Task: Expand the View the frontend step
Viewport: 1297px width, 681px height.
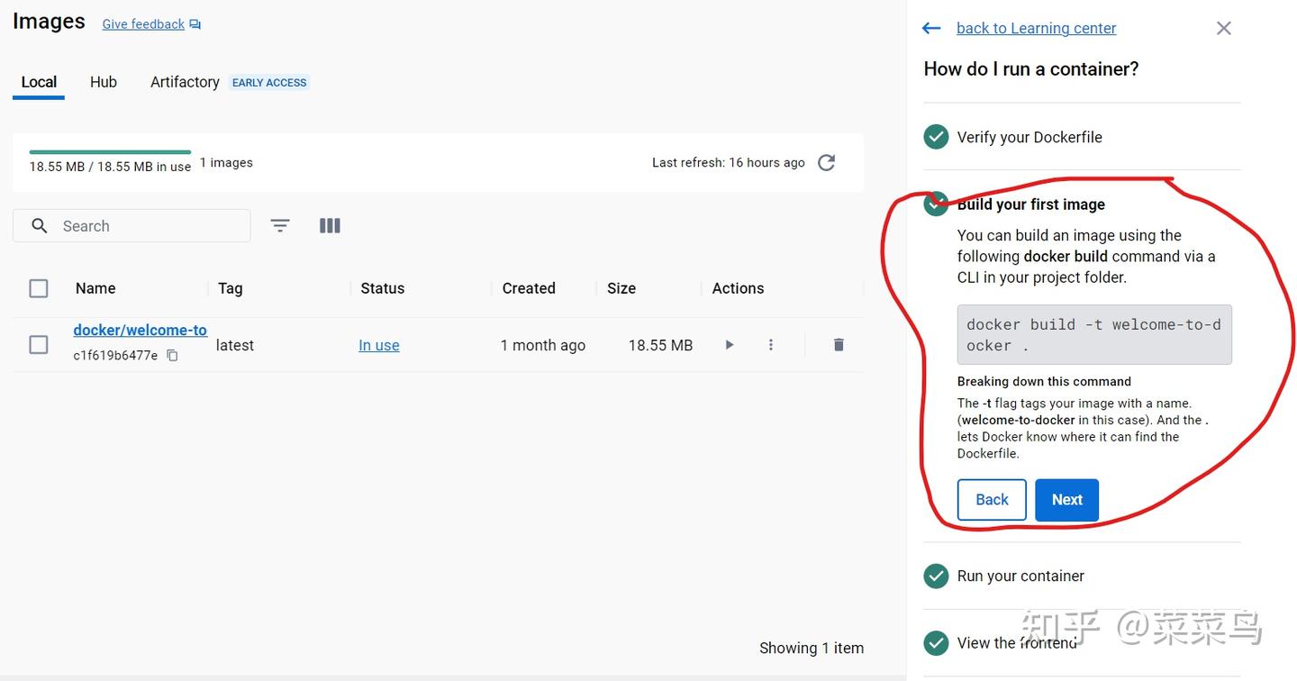Action: [1016, 643]
